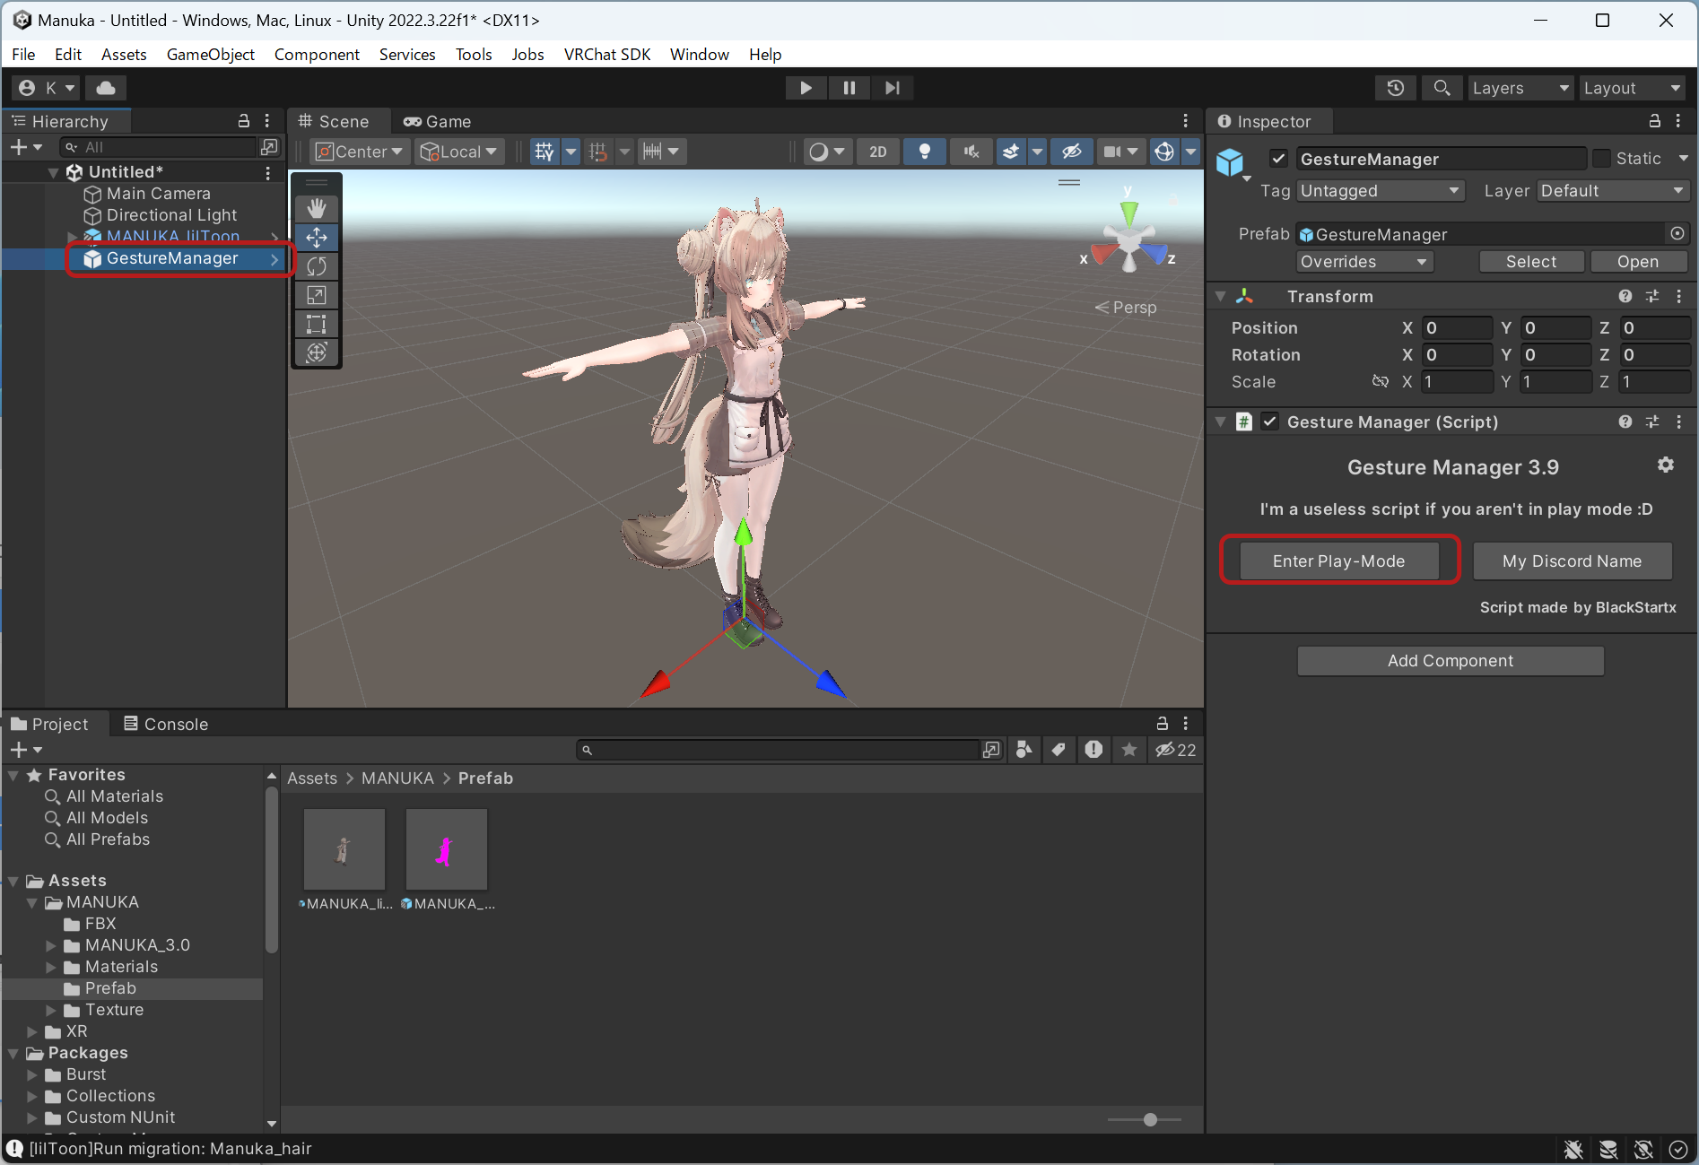Open the Layer Default dropdown
The width and height of the screenshot is (1699, 1165).
coord(1614,191)
